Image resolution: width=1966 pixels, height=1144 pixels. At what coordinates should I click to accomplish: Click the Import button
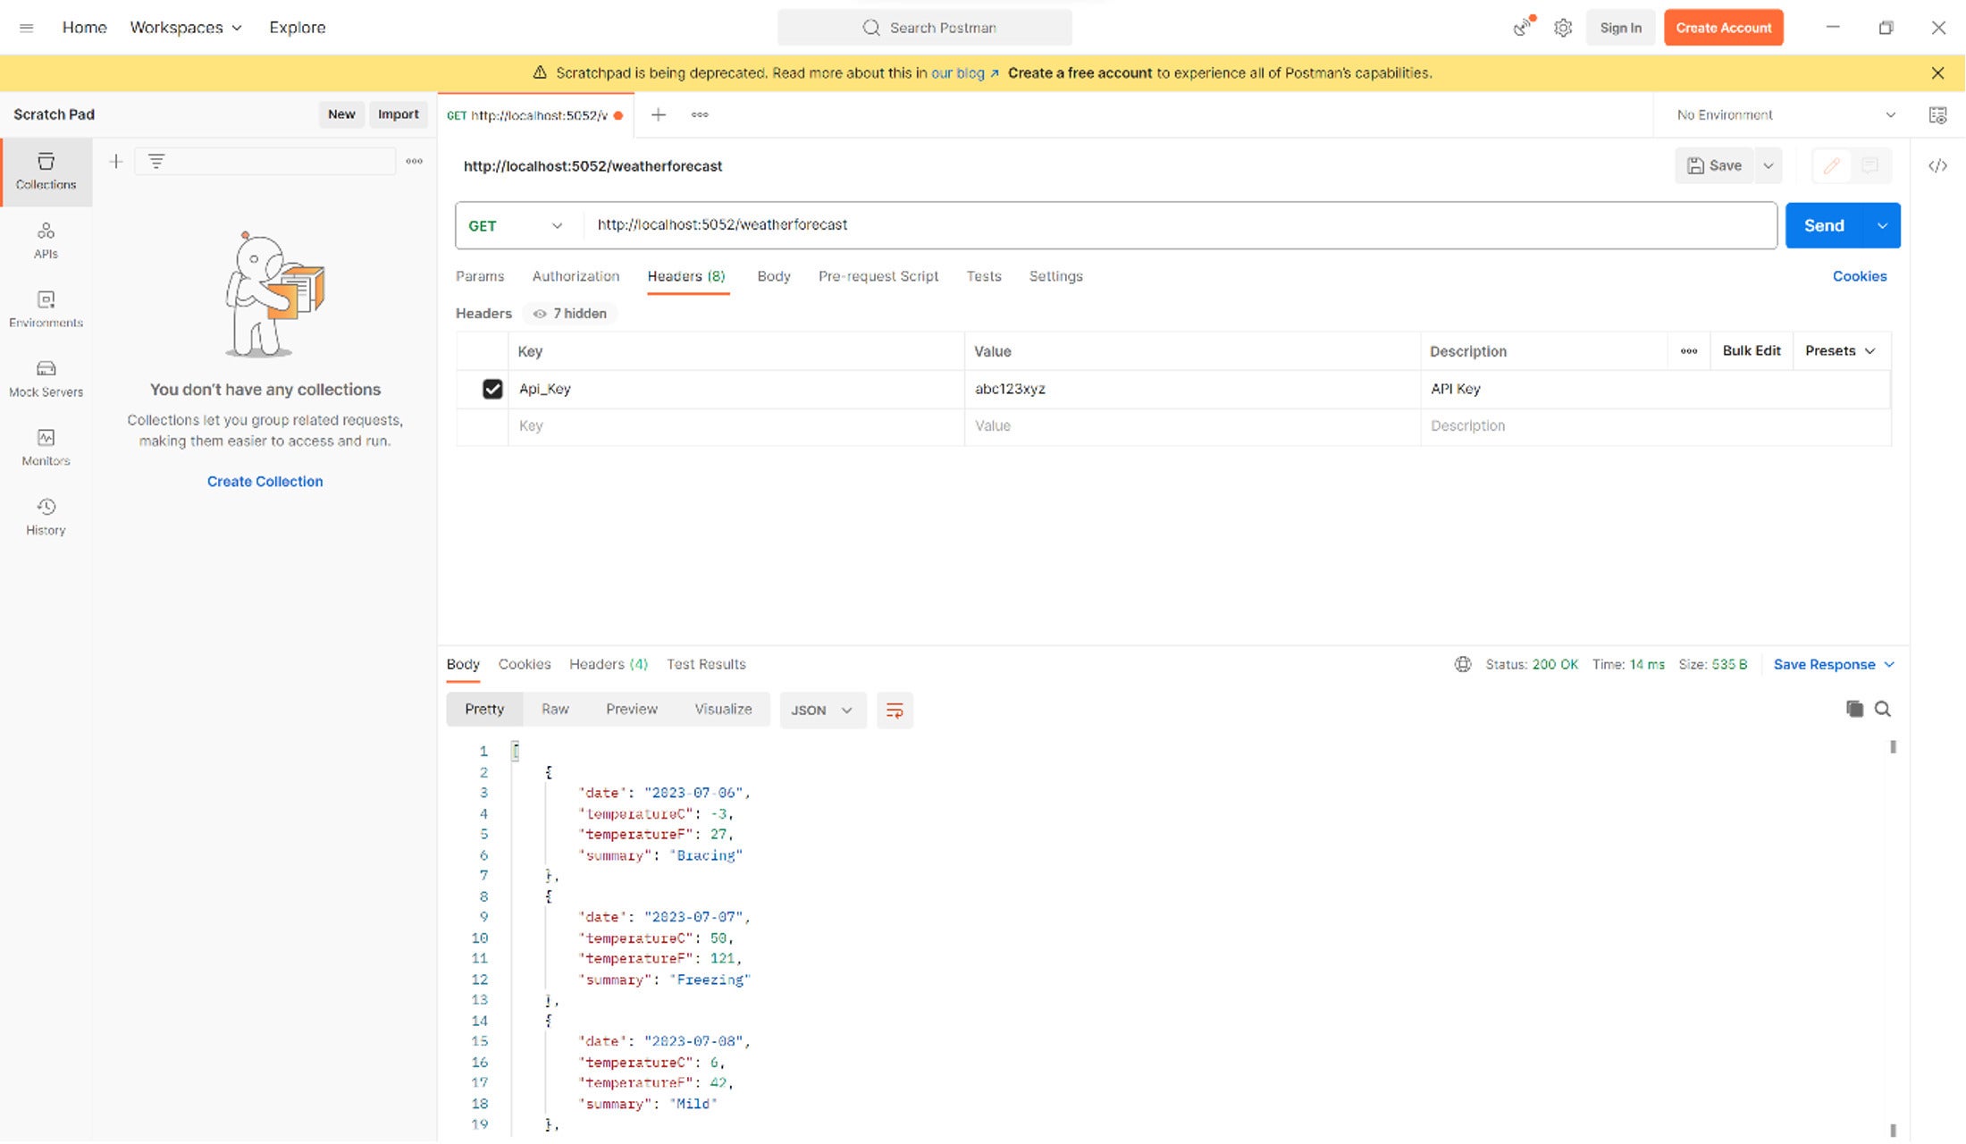(x=398, y=114)
